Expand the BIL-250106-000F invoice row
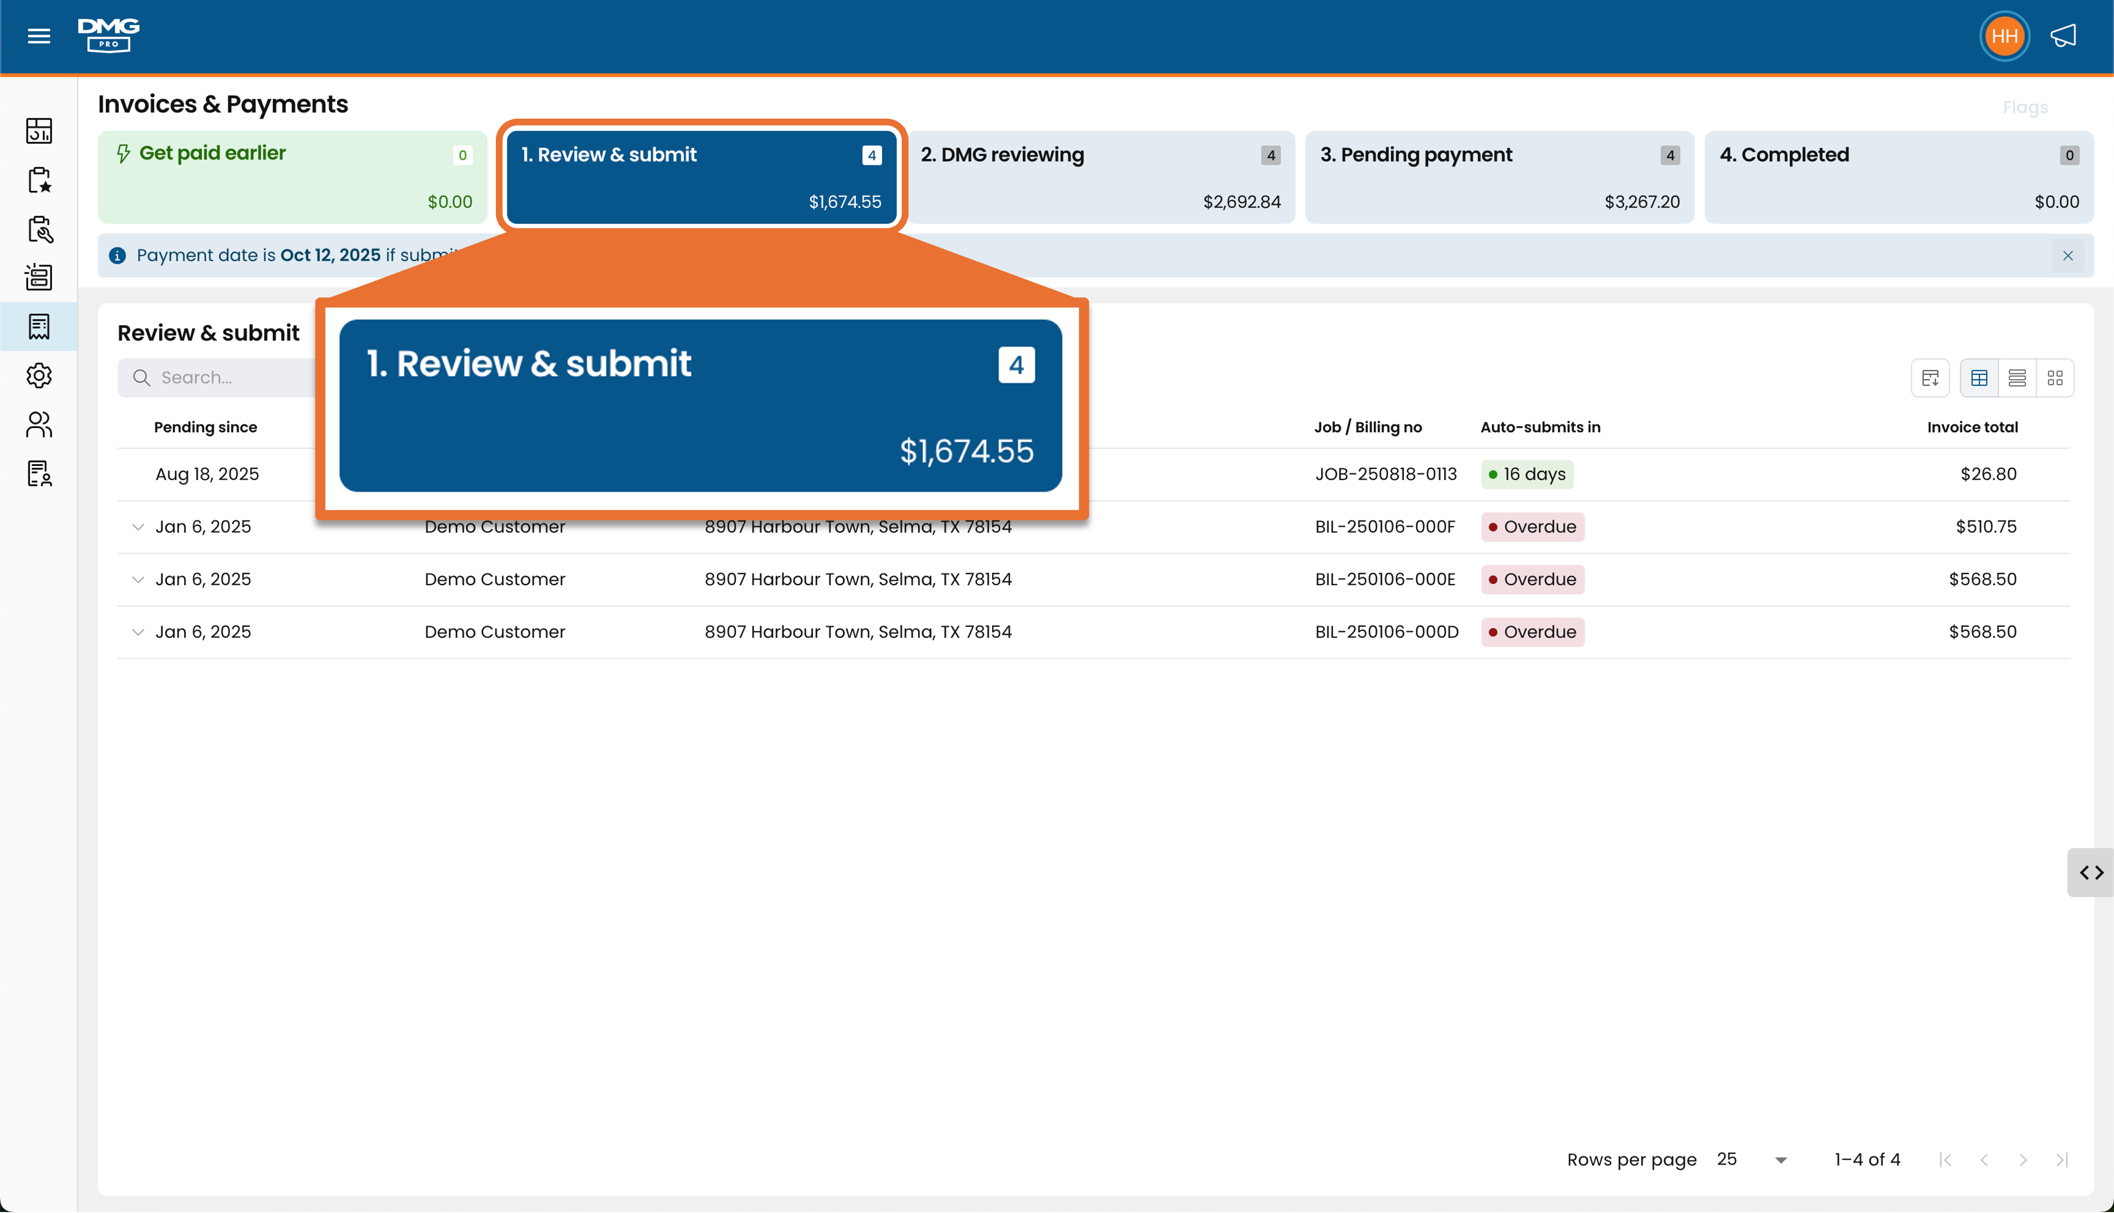Screen dimensions: 2114x1213 tap(137, 527)
